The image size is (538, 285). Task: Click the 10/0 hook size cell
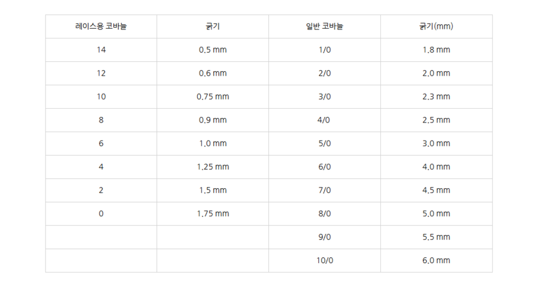pyautogui.click(x=325, y=261)
